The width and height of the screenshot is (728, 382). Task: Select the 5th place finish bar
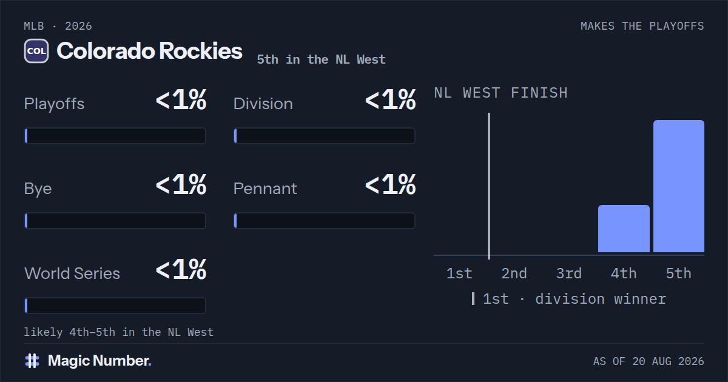[x=679, y=186]
